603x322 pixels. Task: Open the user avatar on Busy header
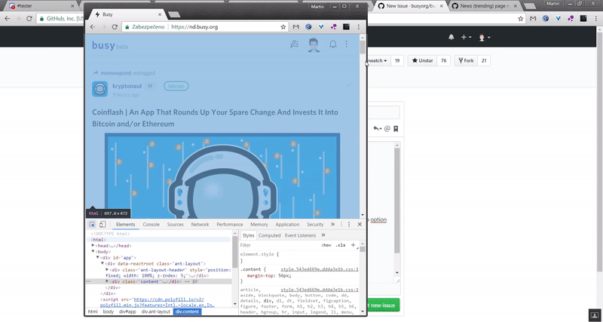[x=314, y=45]
